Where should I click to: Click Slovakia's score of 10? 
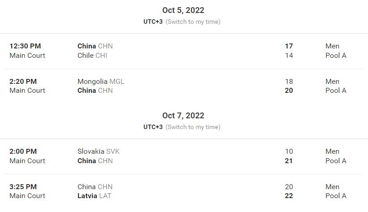[x=289, y=151]
